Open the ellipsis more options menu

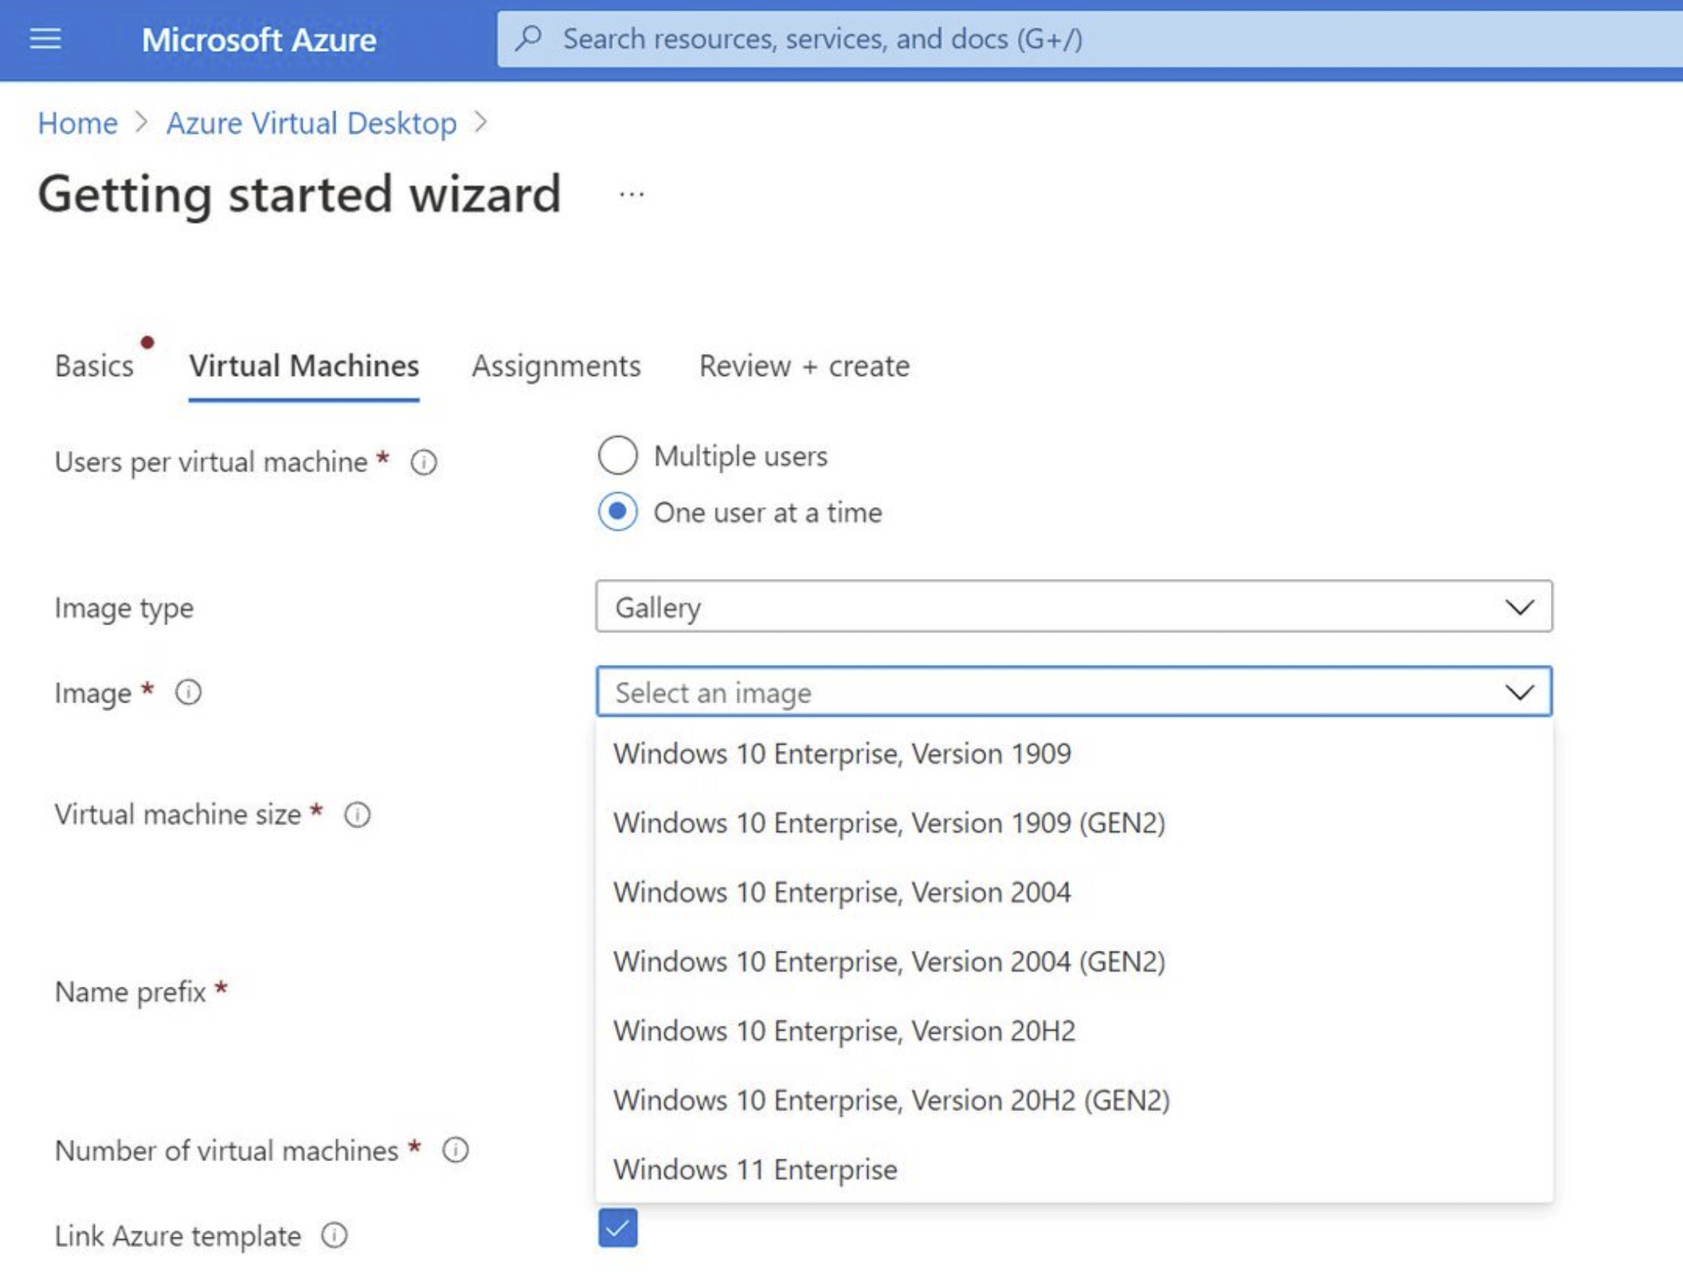632,194
